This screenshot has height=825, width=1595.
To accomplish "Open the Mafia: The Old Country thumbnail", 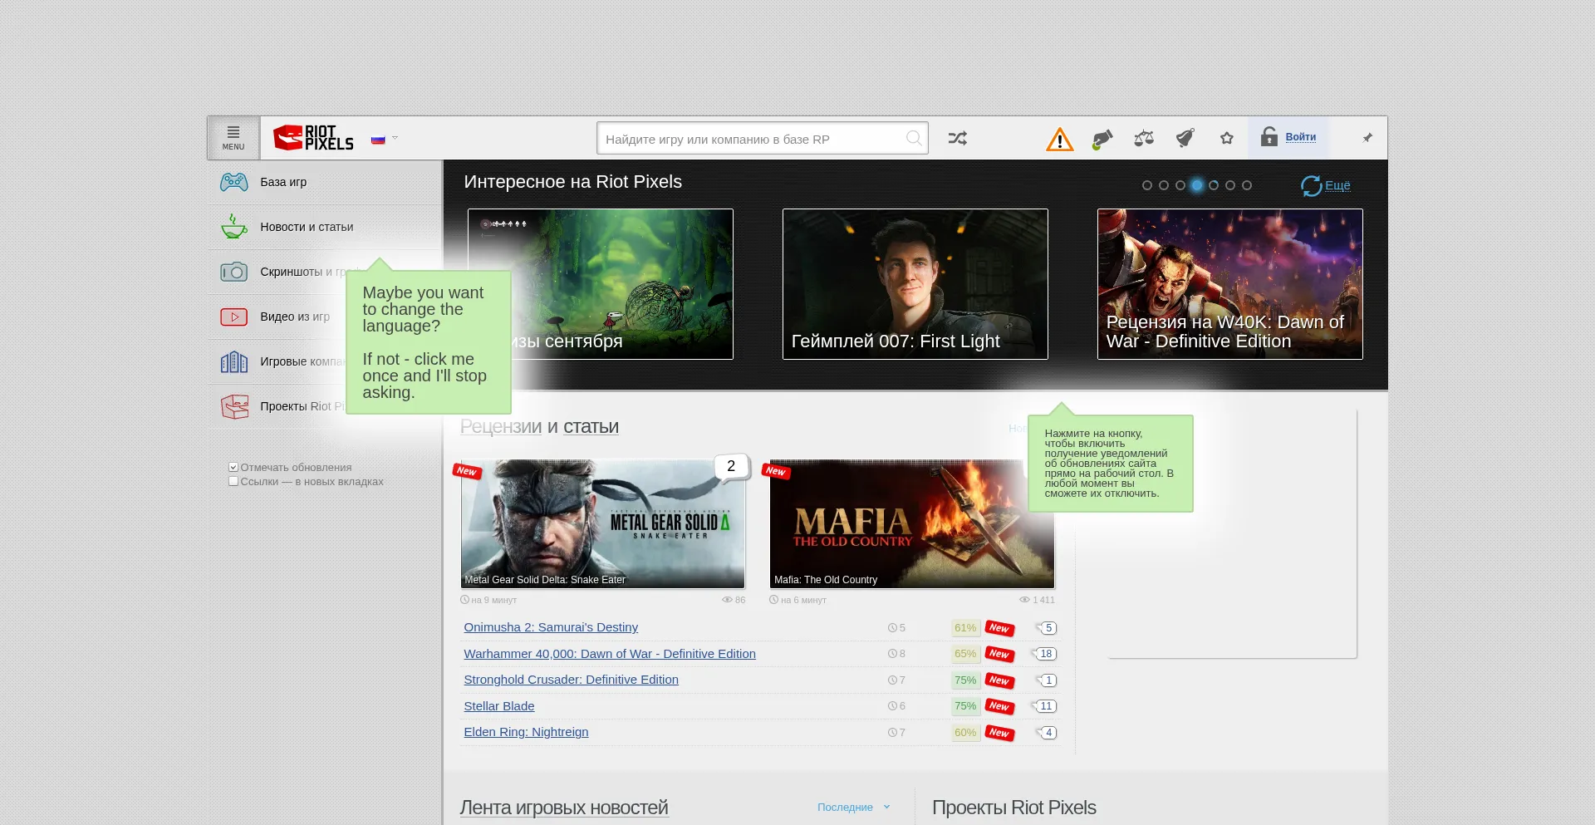I will [911, 524].
